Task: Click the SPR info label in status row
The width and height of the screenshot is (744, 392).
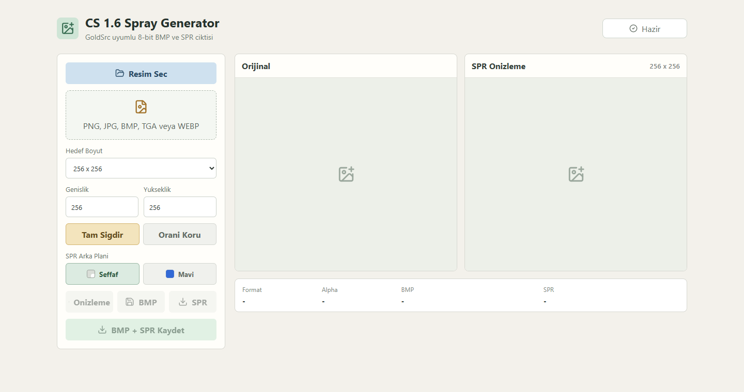Action: click(x=549, y=290)
